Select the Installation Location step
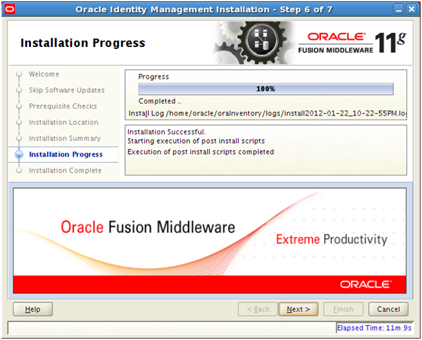422x340 pixels. click(64, 122)
